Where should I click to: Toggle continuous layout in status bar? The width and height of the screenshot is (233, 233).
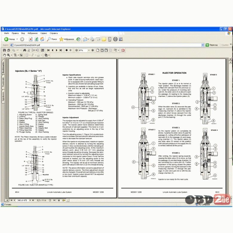[x=54, y=200]
